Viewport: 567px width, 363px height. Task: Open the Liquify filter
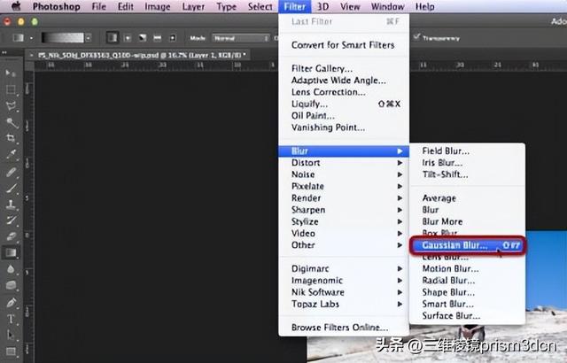[x=344, y=104]
